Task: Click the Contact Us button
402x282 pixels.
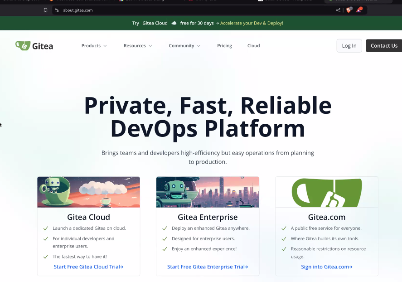Action: (384, 46)
